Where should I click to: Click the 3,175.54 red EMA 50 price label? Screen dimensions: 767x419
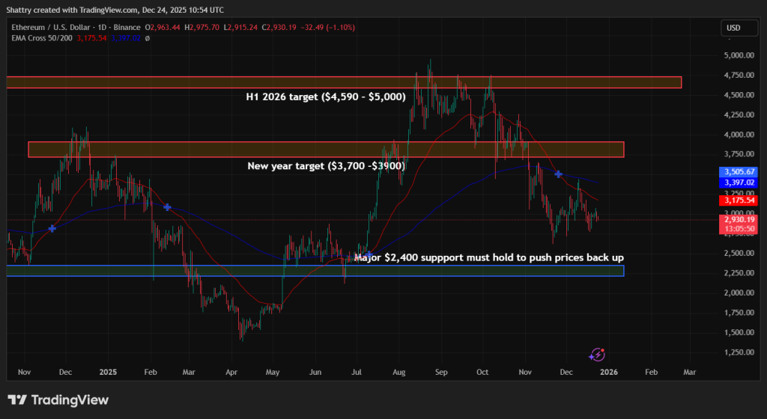[x=739, y=201]
